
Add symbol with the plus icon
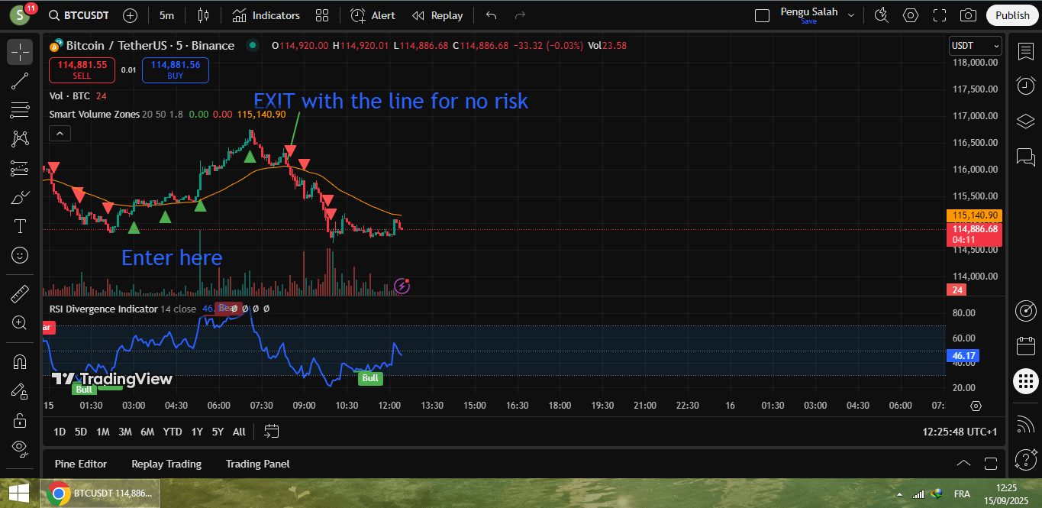click(x=130, y=15)
